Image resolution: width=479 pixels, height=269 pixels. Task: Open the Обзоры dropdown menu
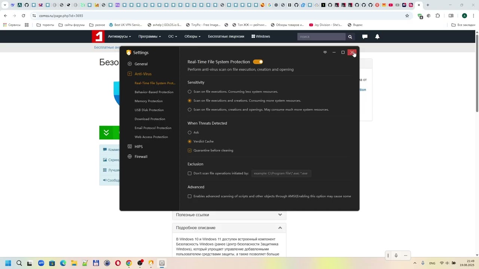coord(192,36)
